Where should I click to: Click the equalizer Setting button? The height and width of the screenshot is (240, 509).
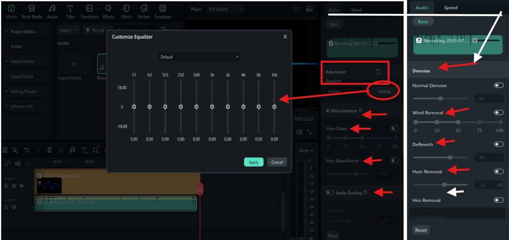[384, 91]
